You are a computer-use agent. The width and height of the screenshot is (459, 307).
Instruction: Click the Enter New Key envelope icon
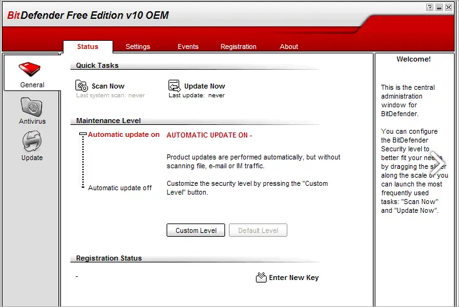(x=261, y=277)
